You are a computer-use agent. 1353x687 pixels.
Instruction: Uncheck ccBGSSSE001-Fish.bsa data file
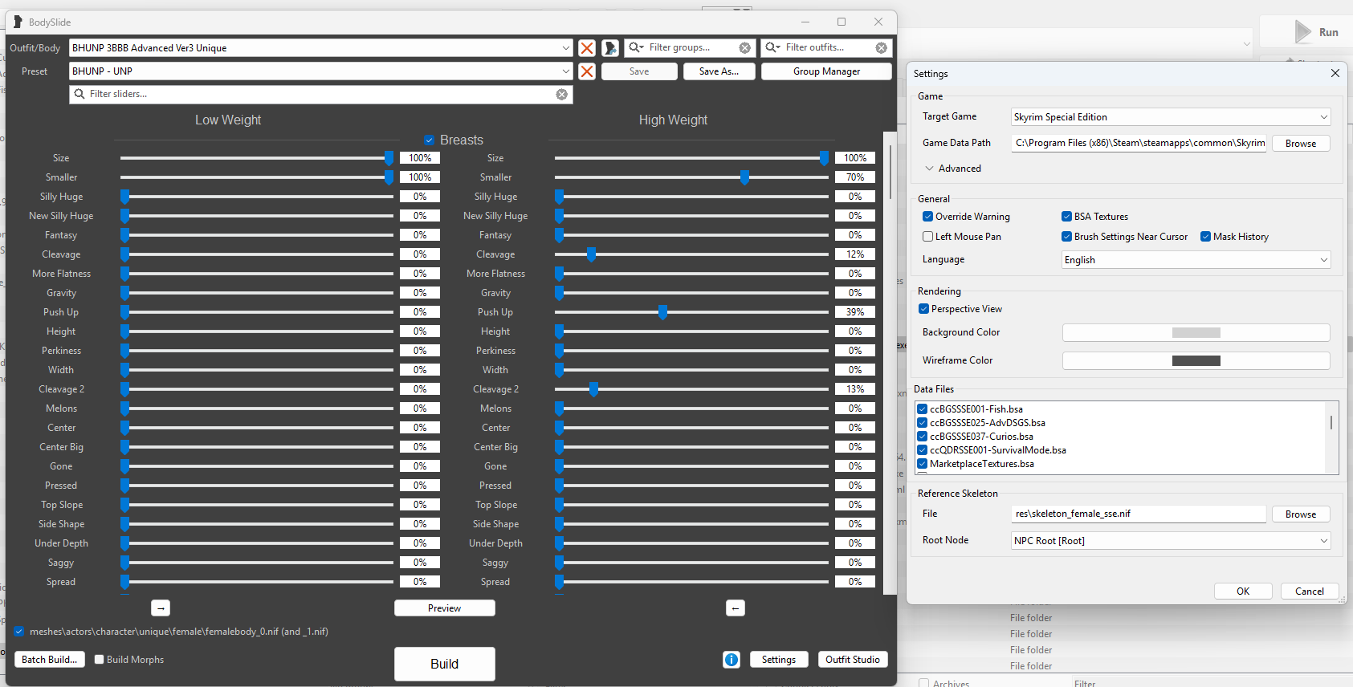[x=923, y=409]
